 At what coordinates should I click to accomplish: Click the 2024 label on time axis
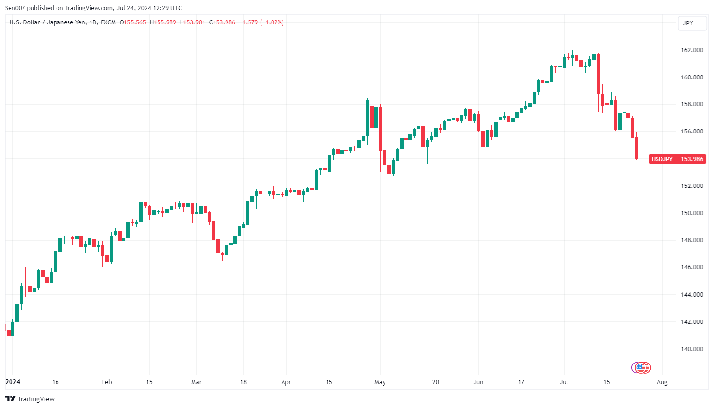pos(12,382)
